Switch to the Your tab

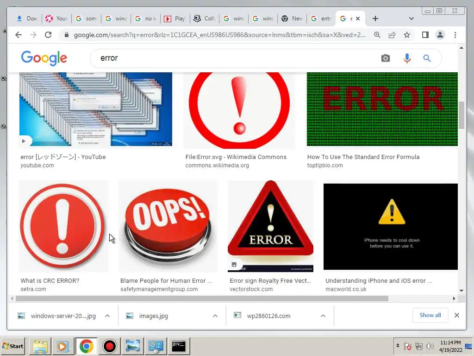[56, 19]
